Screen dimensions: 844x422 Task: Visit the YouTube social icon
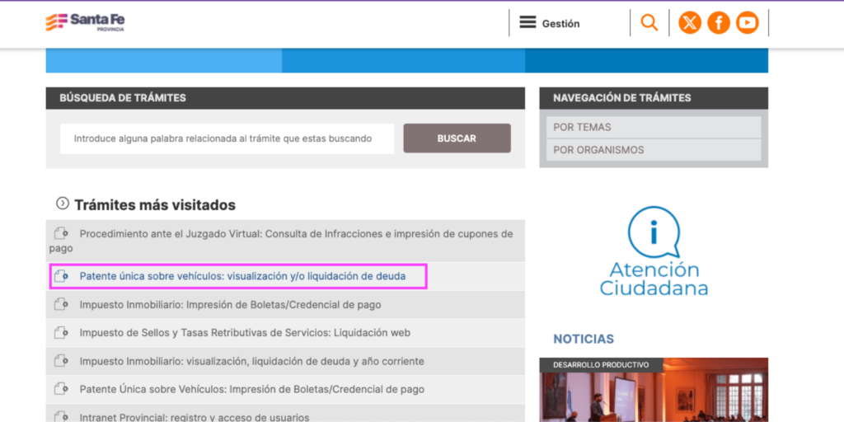[747, 22]
